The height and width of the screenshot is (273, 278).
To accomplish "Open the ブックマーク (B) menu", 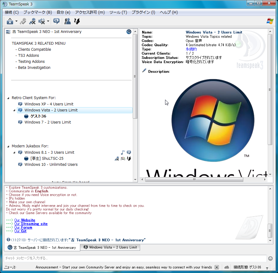I will pyautogui.click(x=38, y=12).
